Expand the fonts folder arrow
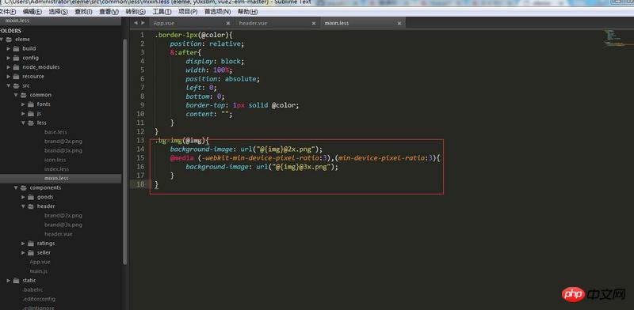This screenshot has width=634, height=310. click(23, 104)
